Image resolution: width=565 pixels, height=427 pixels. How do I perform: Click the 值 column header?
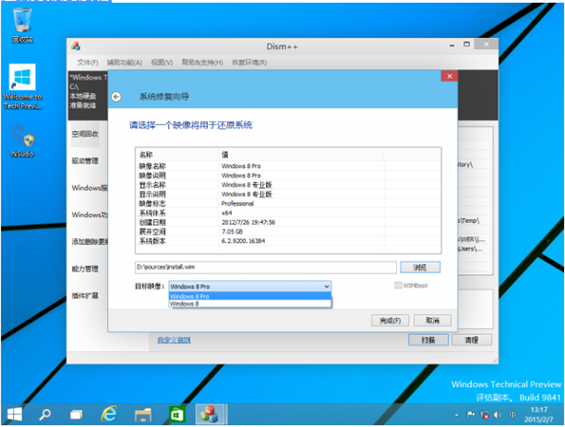coord(301,155)
